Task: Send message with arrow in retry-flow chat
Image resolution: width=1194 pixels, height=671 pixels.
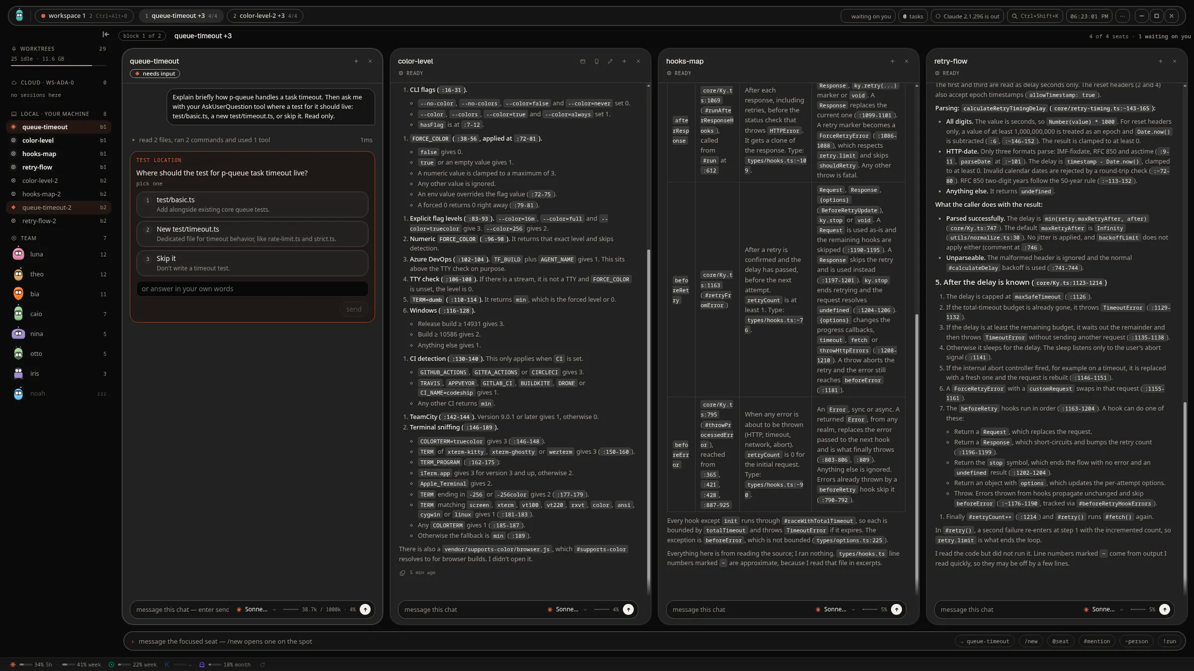Action: coord(1165,609)
